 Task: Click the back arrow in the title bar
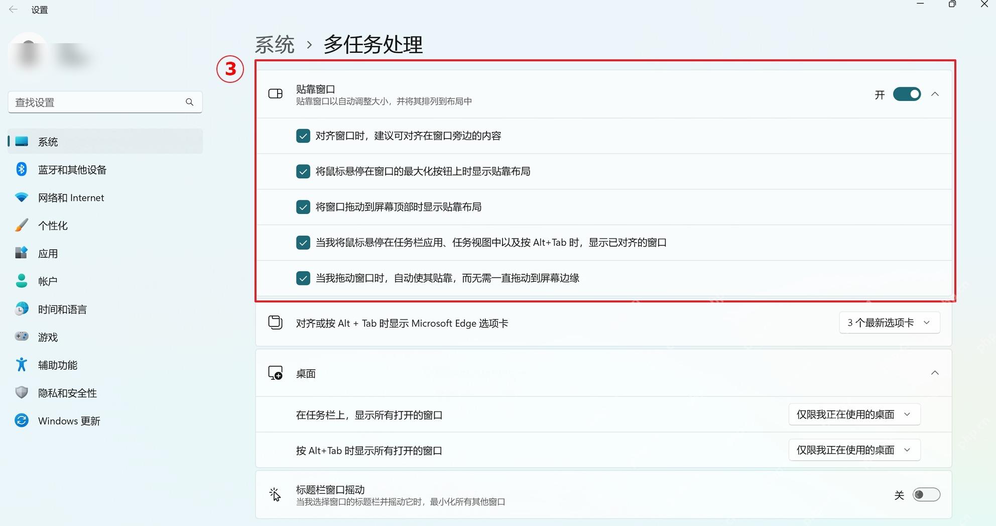(13, 10)
